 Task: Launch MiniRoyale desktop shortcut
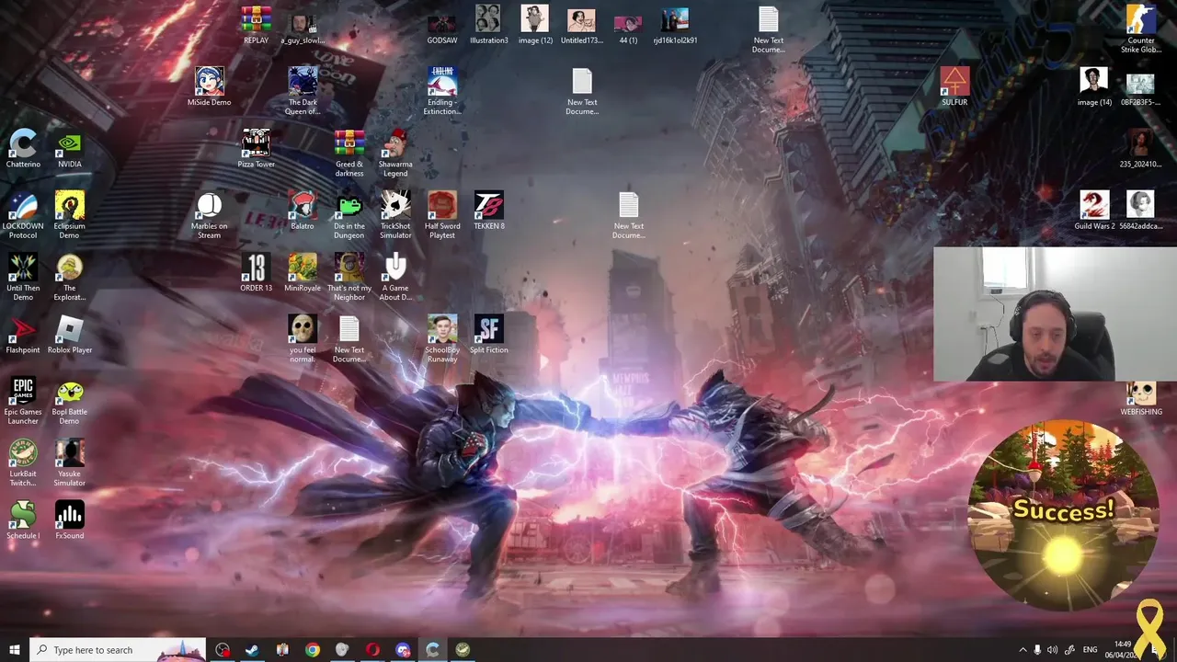pyautogui.click(x=303, y=271)
